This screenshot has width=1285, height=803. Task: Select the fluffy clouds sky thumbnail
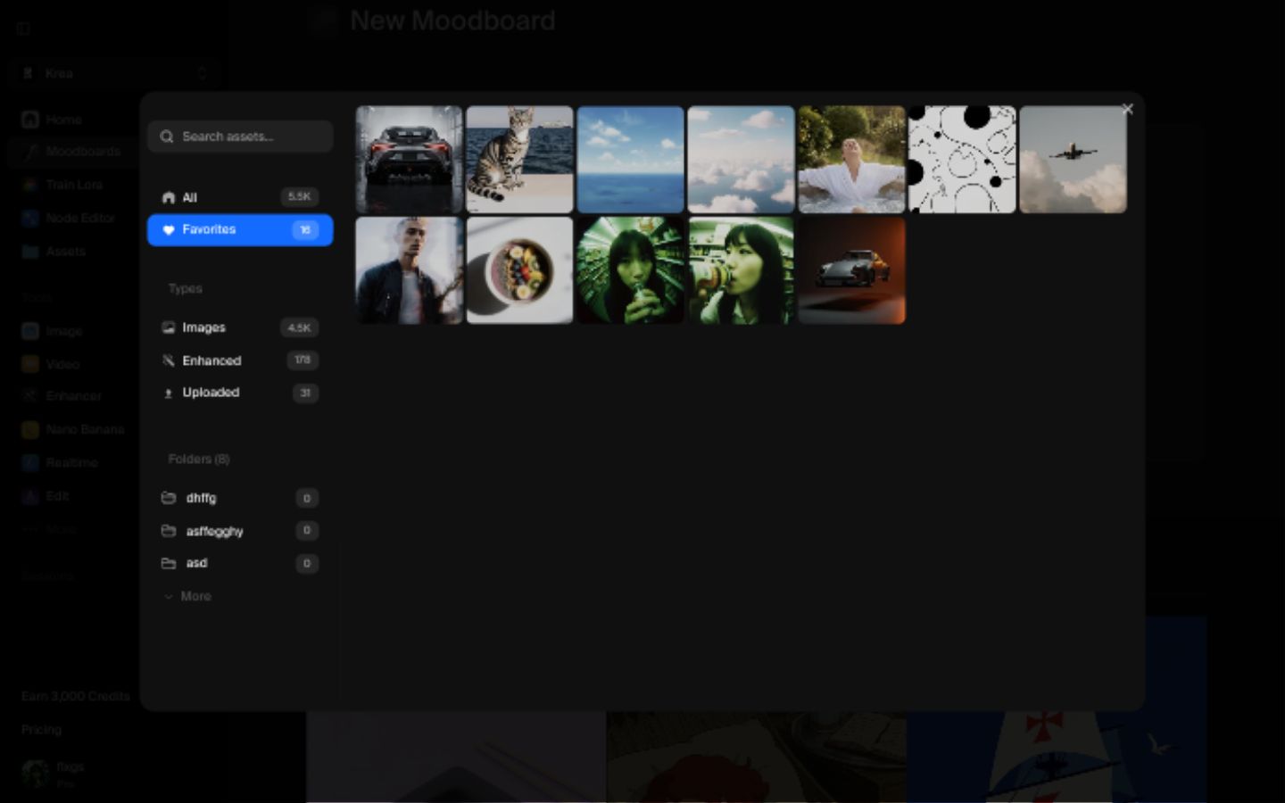[x=742, y=160]
